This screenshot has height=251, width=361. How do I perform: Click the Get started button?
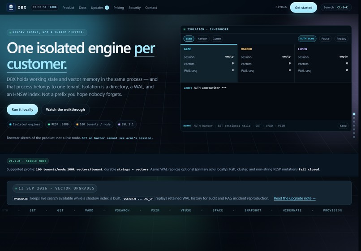point(303,8)
